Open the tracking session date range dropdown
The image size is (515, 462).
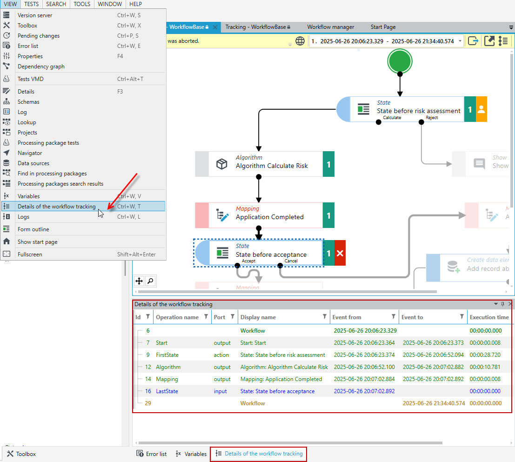click(x=460, y=41)
